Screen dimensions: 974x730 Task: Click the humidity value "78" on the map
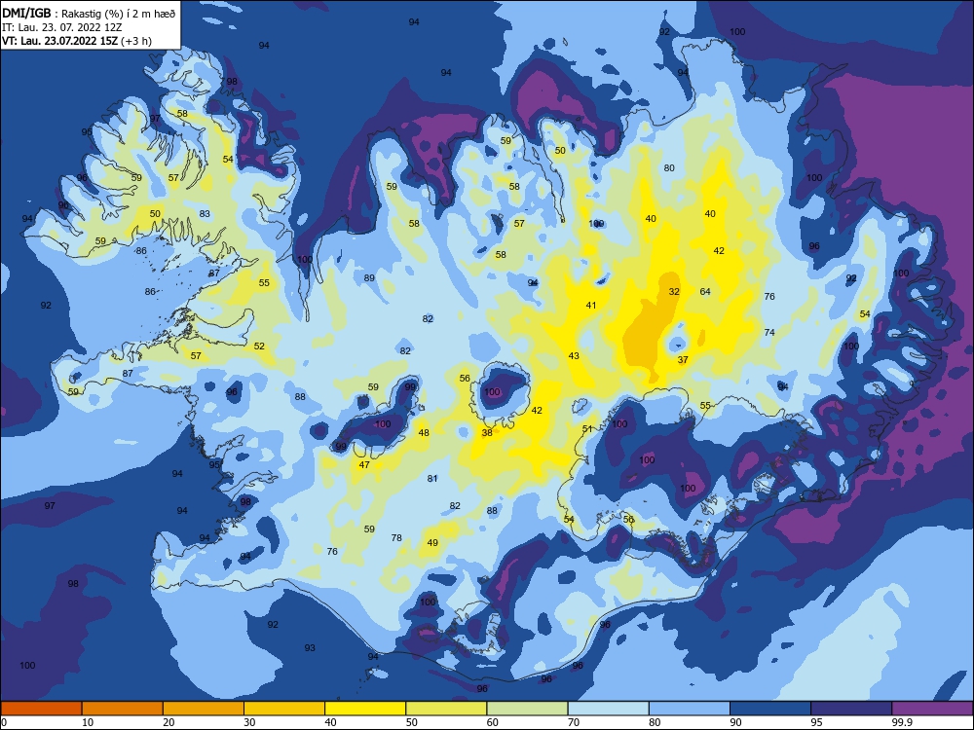(x=396, y=537)
